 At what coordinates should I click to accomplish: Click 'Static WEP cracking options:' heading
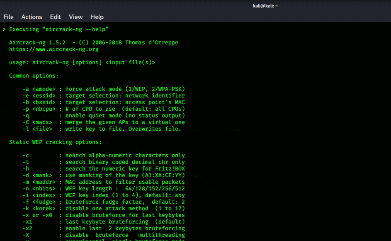coord(56,142)
